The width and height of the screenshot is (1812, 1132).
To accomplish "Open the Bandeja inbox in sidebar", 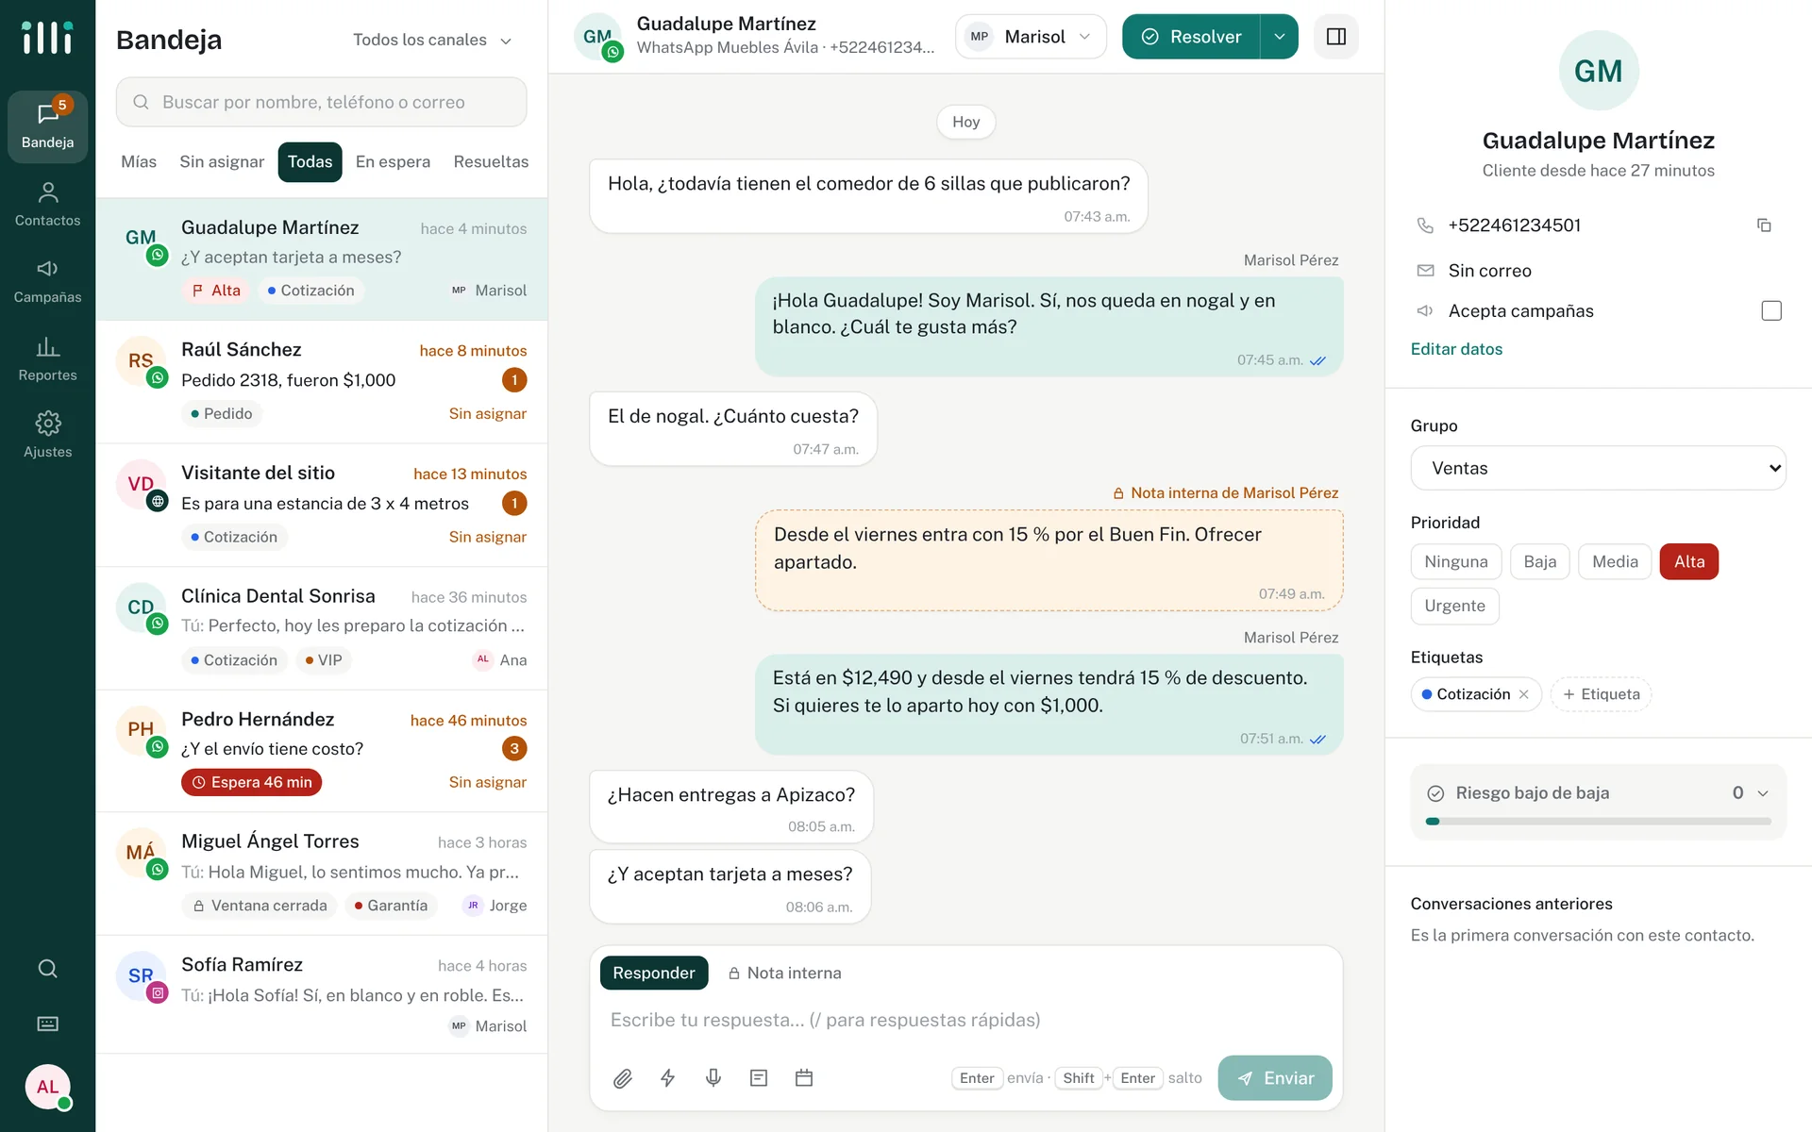I will (x=47, y=126).
